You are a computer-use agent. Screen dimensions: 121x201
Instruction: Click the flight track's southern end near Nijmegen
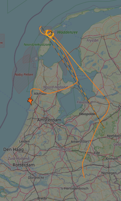pos(84,177)
